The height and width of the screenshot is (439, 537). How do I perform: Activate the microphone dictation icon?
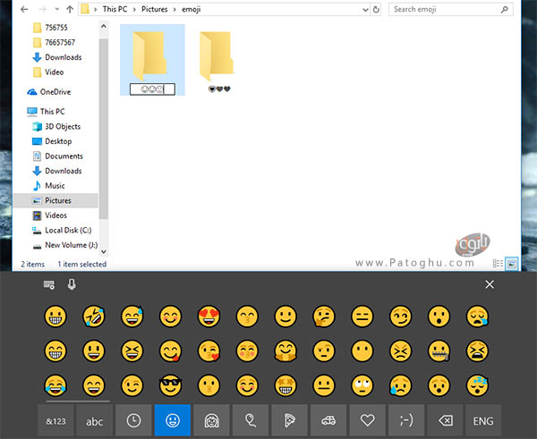pos(72,284)
